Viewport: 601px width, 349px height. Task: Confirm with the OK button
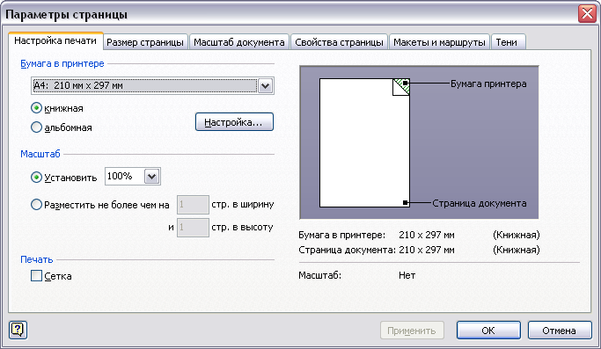point(488,331)
